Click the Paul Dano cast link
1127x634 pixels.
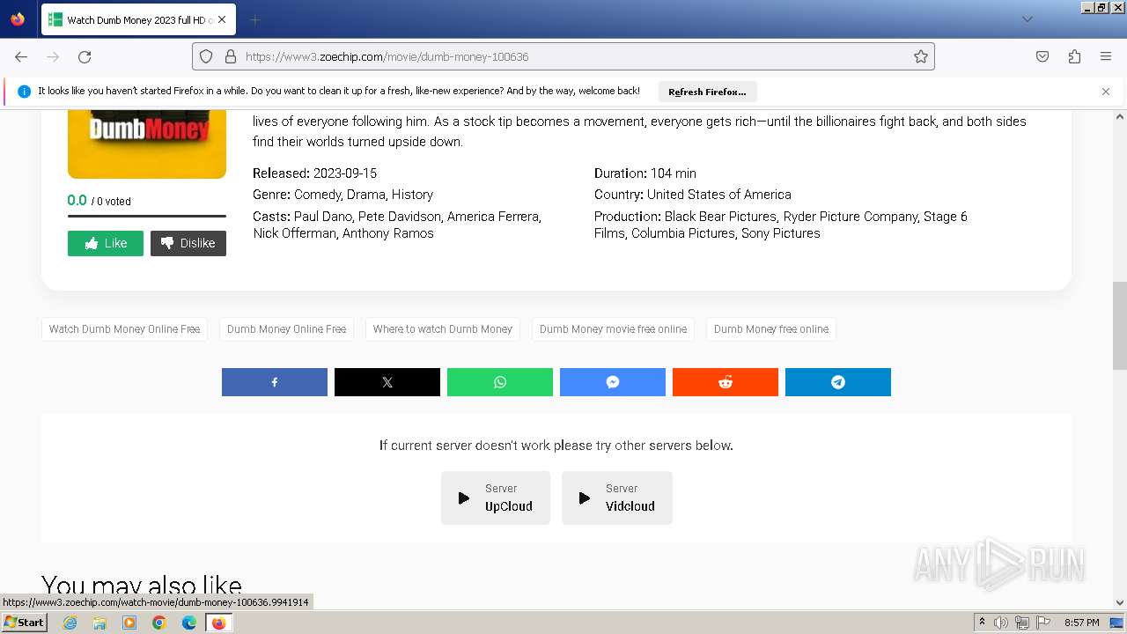(322, 217)
